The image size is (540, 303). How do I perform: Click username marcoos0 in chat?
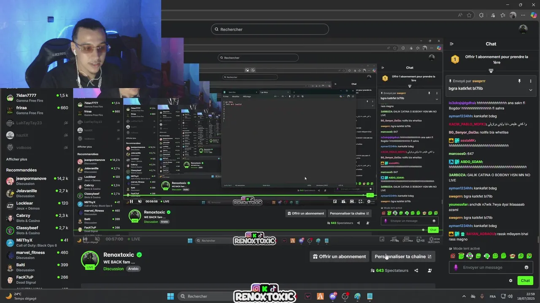[x=457, y=154]
